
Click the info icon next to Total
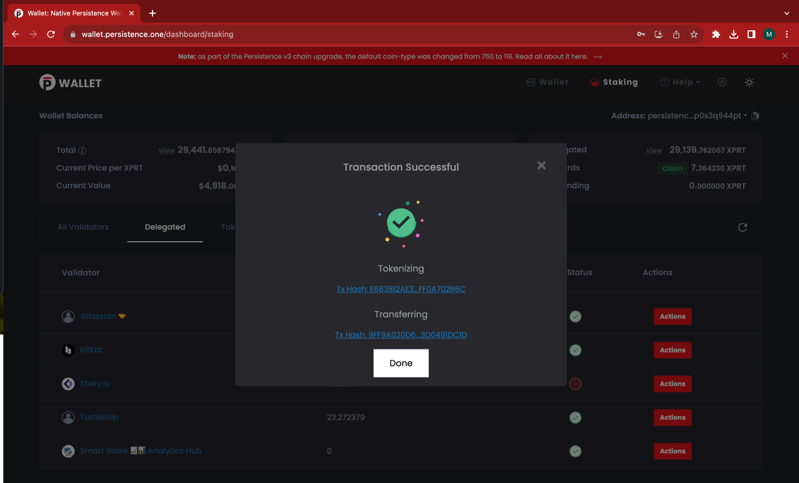click(82, 151)
